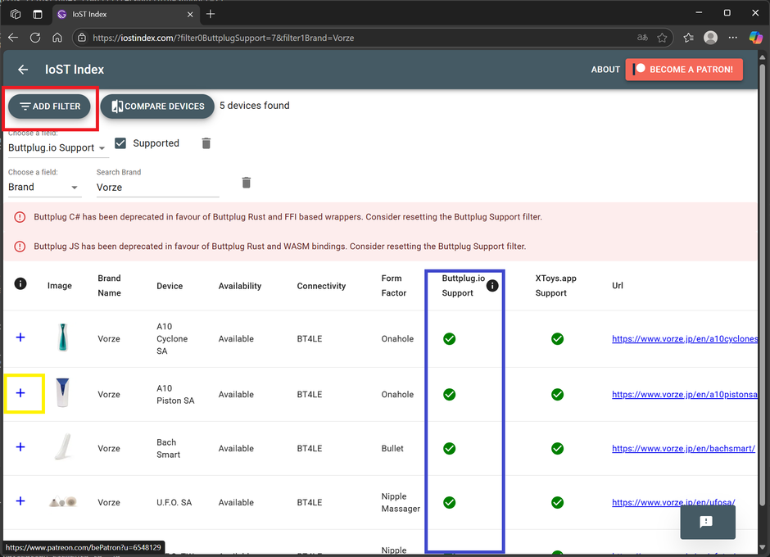770x557 pixels.
Task: Click the page vertical scrollbar
Action: point(762,285)
